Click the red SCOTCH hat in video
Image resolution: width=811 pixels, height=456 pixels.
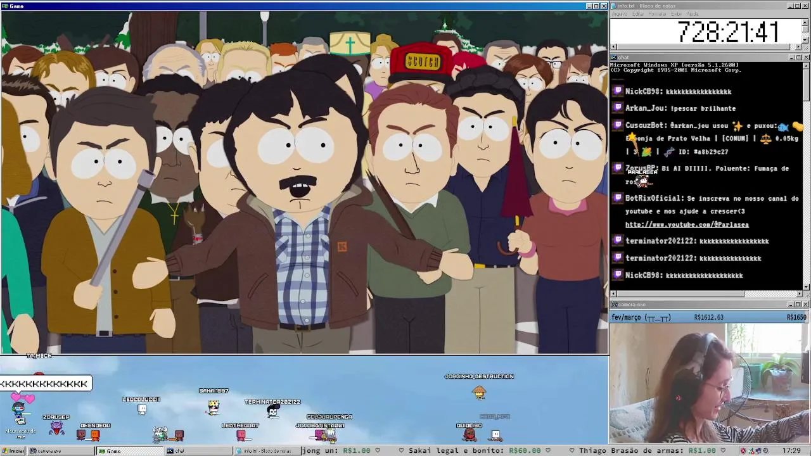[x=421, y=62]
